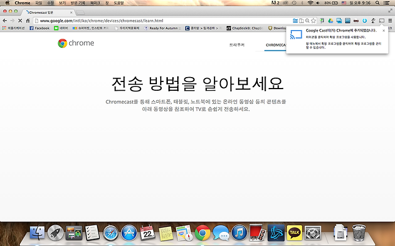Click the address bar URL field
This screenshot has height=246, width=395.
tap(162, 21)
